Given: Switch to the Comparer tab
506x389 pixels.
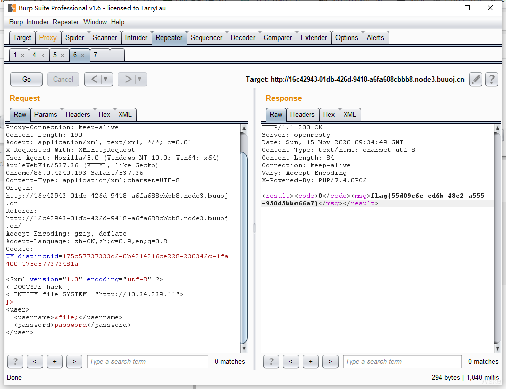Looking at the screenshot, I should click(278, 38).
